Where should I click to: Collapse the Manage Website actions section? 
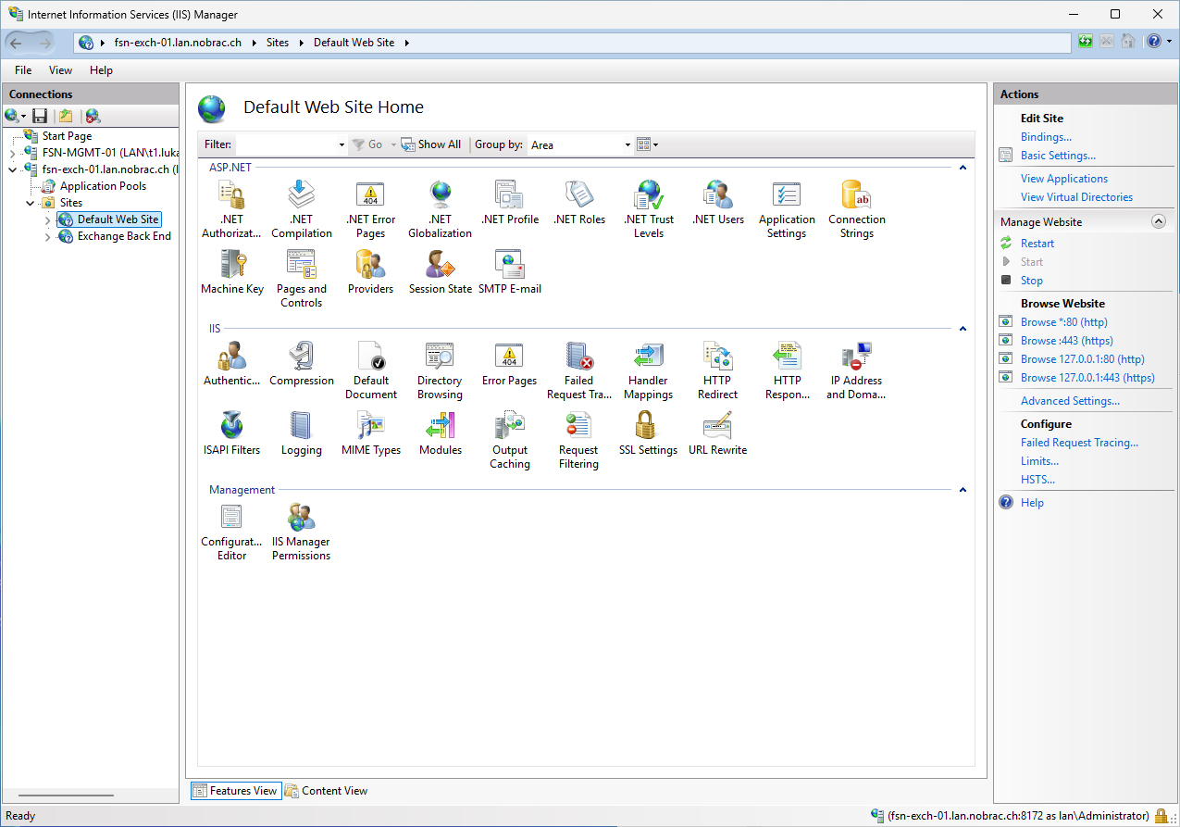click(x=1158, y=222)
